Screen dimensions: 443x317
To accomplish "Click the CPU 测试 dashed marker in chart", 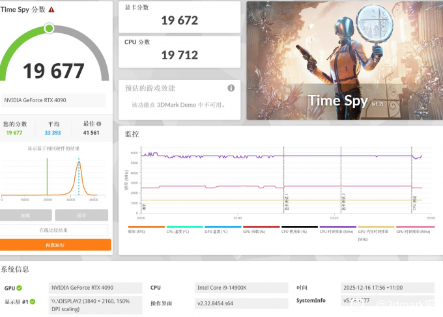I will pos(412,180).
